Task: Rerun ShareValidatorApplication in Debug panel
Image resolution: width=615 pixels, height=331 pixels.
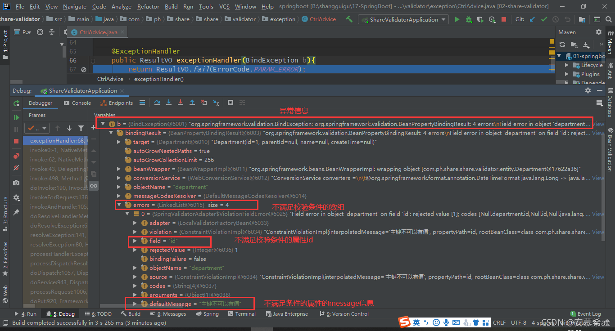Action: [x=16, y=103]
